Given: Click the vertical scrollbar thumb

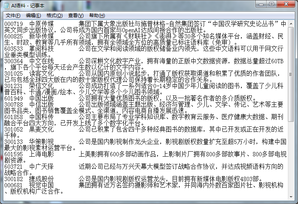Looking at the screenshot, I should [291, 74].
